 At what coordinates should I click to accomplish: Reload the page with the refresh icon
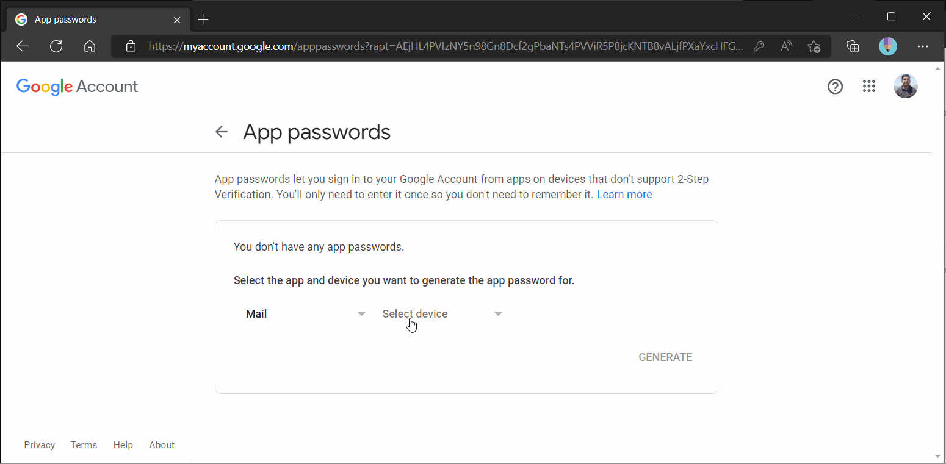[x=56, y=46]
